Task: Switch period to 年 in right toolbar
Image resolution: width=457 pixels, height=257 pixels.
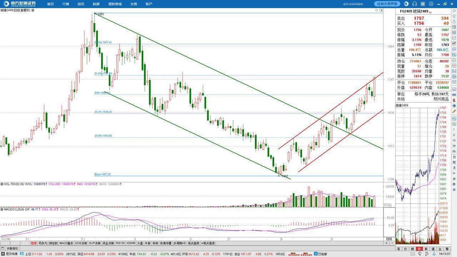Action: (454, 189)
